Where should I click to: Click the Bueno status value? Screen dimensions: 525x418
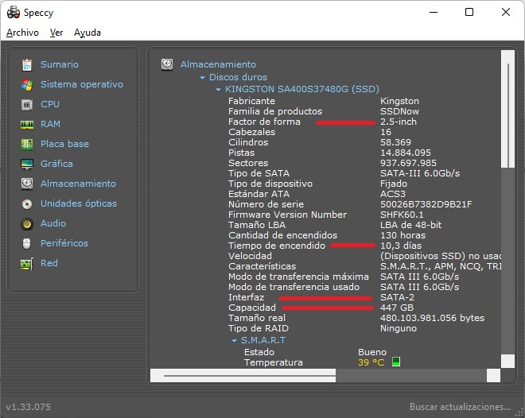[372, 352]
